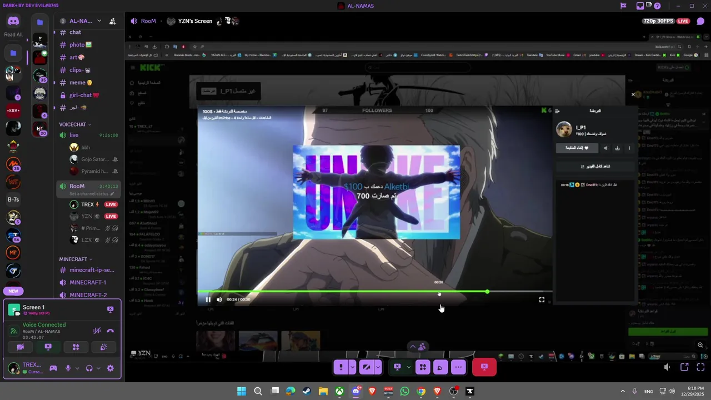Viewport: 711px width, 400px height.
Task: Click red stop streaming button
Action: tap(484, 367)
